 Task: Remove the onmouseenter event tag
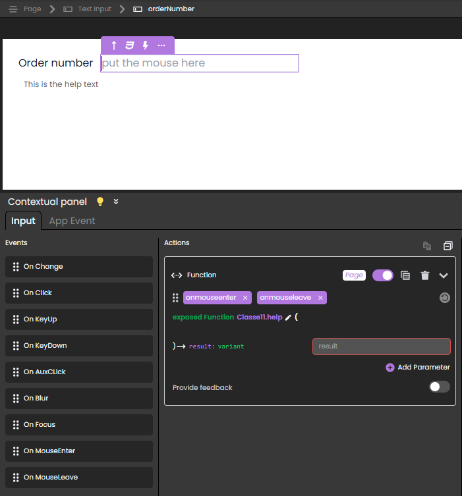pyautogui.click(x=245, y=298)
